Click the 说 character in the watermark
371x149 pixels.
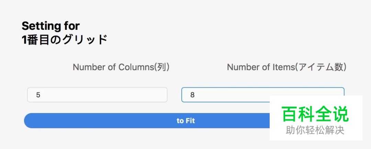click(340, 114)
